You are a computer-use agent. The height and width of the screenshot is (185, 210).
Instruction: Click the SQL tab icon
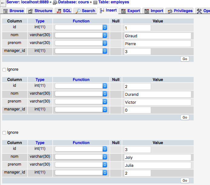[x=59, y=11]
